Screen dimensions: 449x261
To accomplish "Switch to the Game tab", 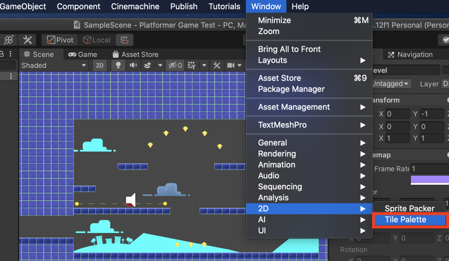I will click(83, 55).
